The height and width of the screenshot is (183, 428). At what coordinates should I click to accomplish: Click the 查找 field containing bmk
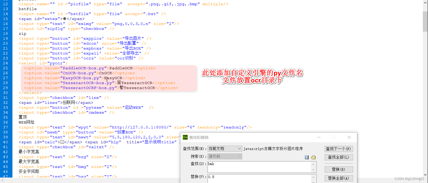coord(259,167)
